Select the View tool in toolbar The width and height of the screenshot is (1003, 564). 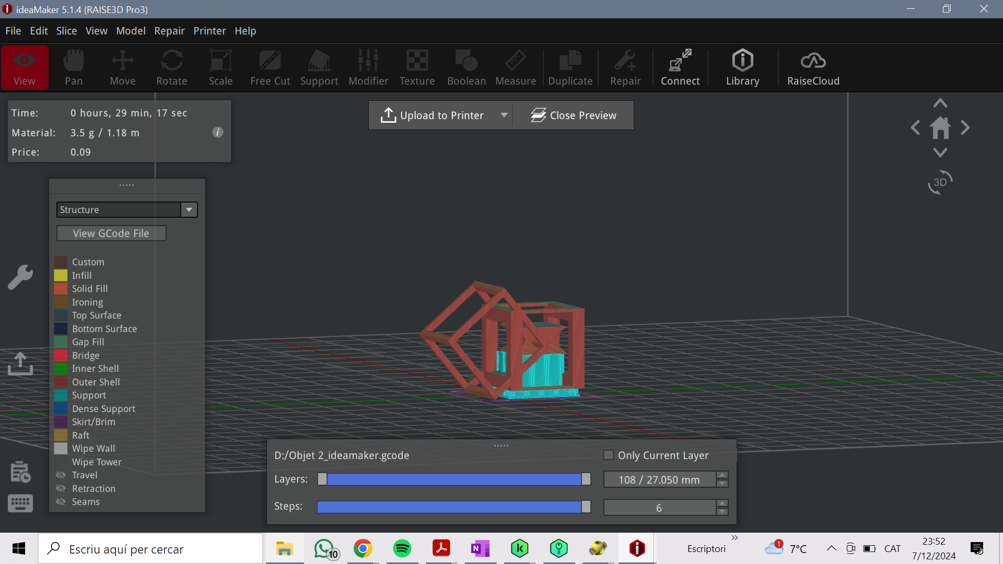tap(25, 67)
